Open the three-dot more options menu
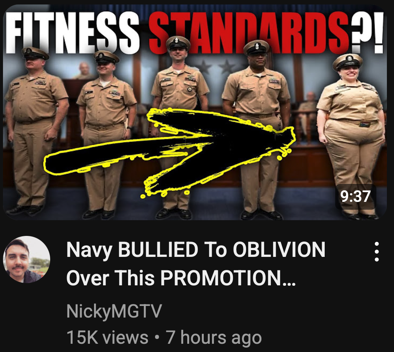The width and height of the screenshot is (394, 352). (x=376, y=252)
